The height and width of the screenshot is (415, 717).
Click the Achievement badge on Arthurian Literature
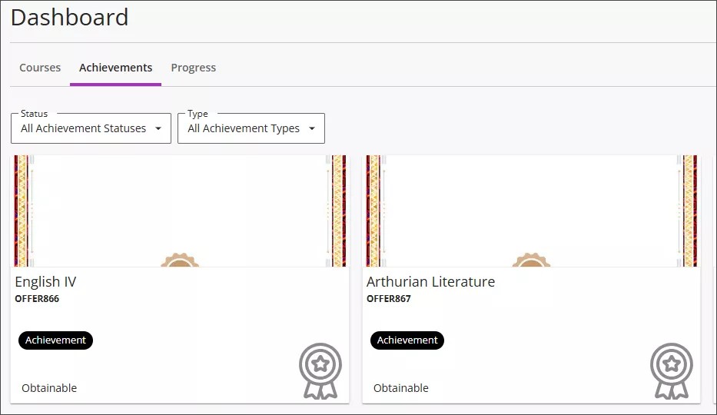click(x=407, y=340)
